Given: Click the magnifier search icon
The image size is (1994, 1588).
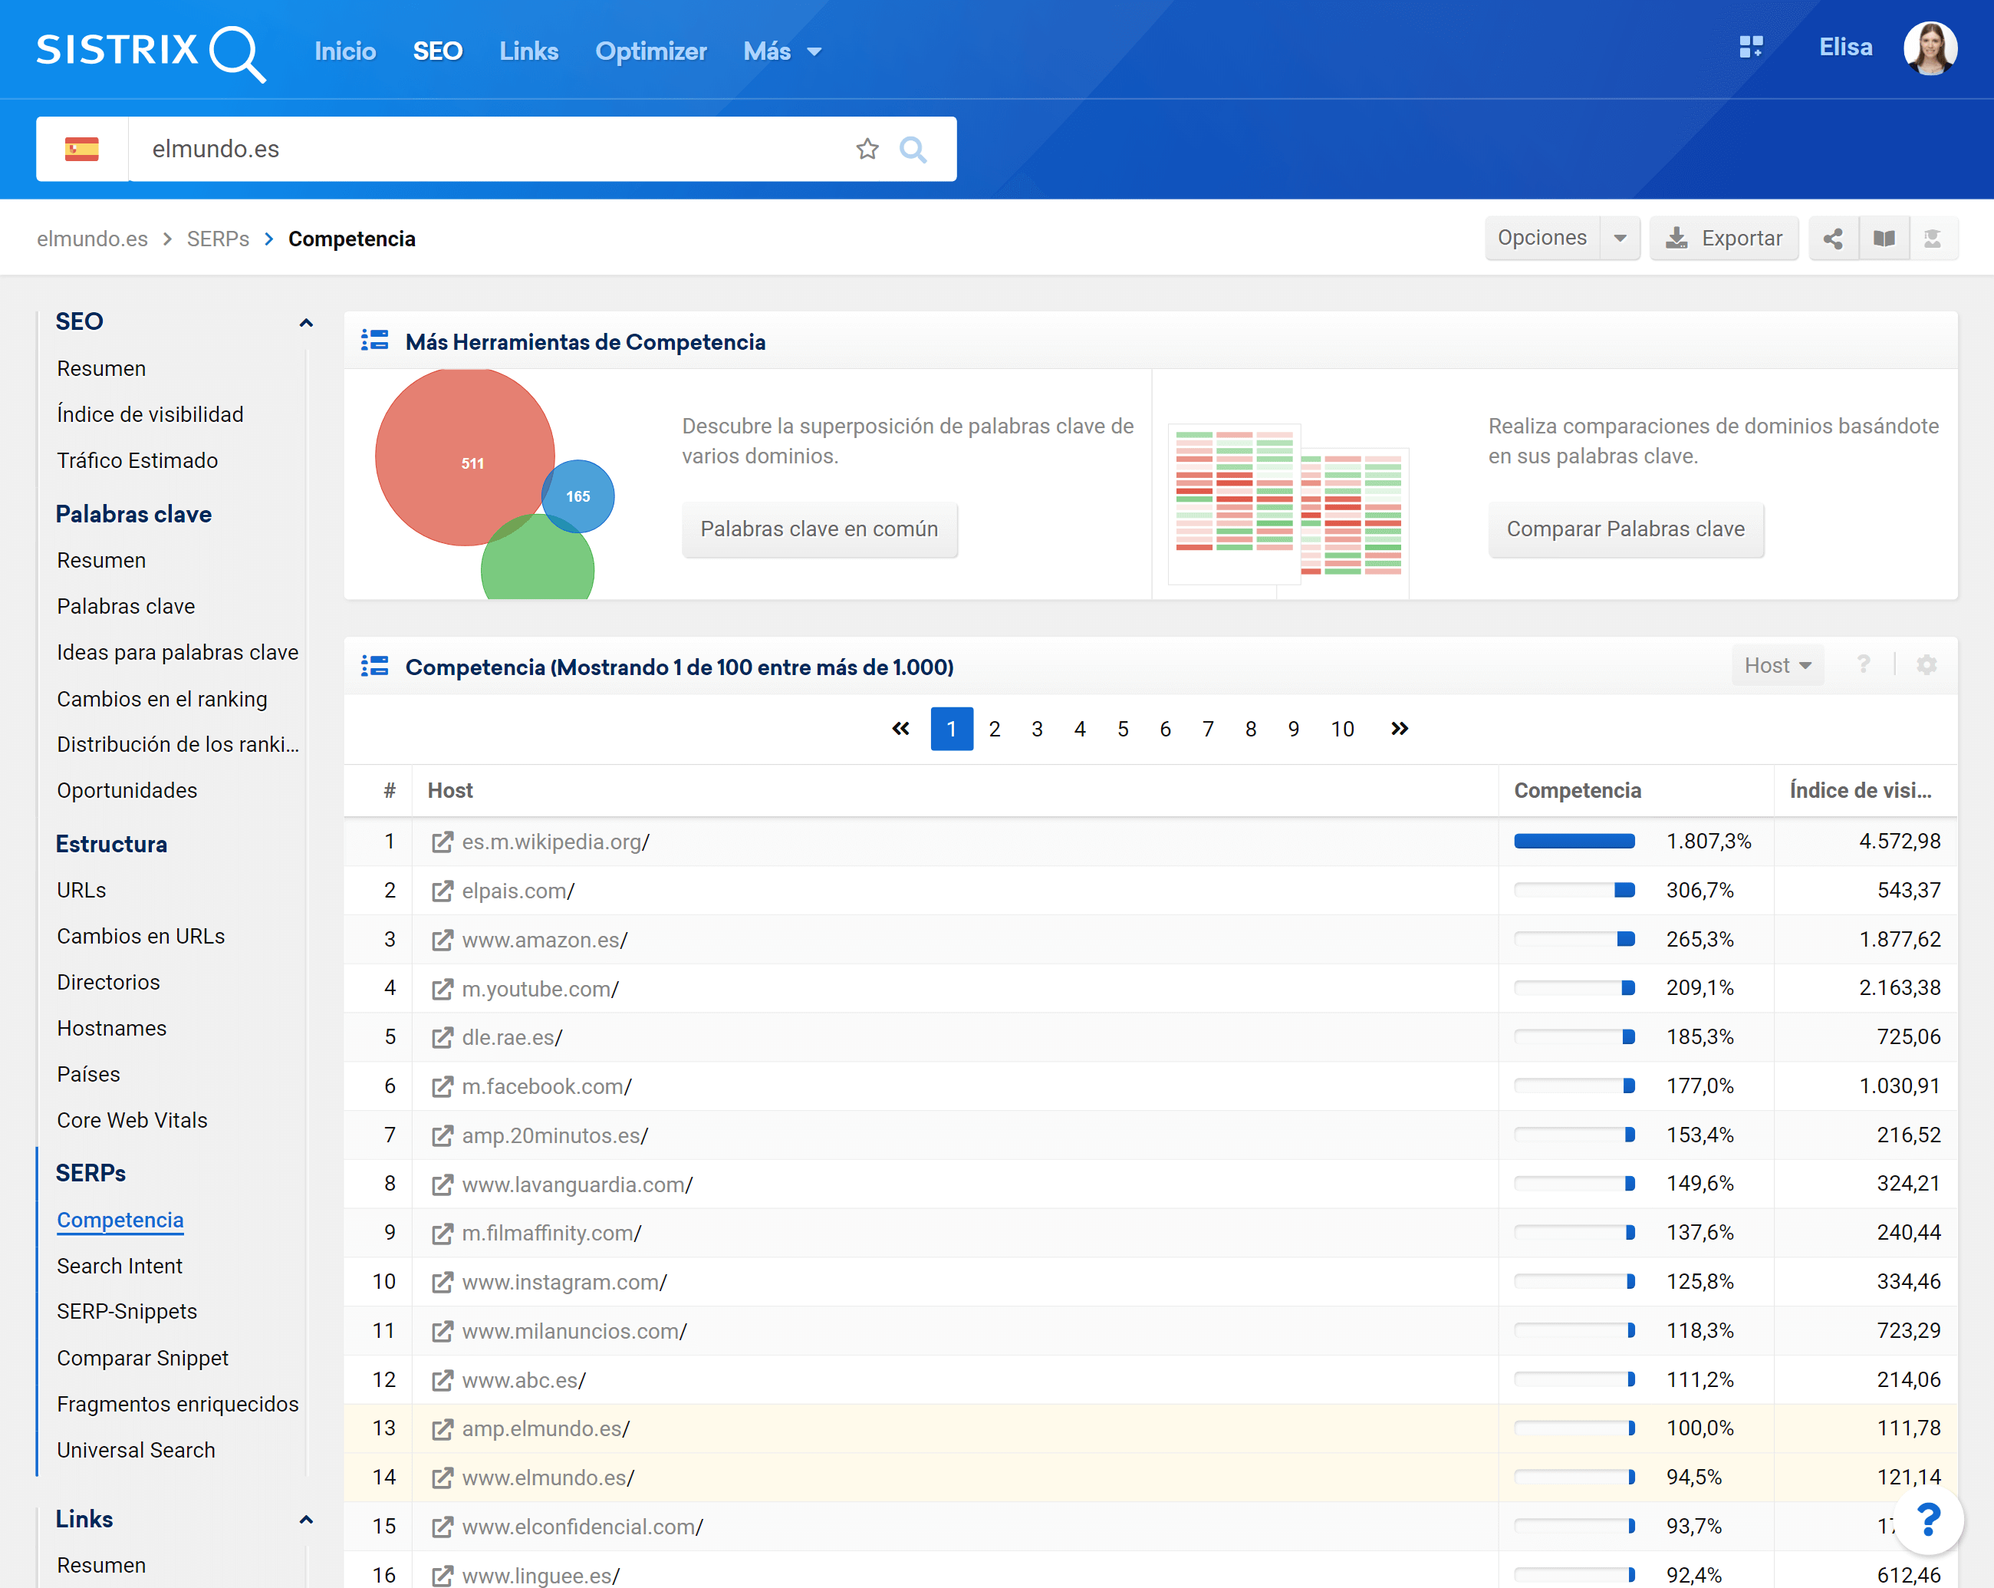Looking at the screenshot, I should tap(913, 149).
